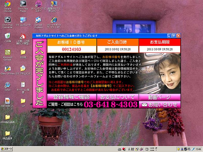Launch DivX Plus Converter shortcut
The image size is (203, 152).
point(8,22)
